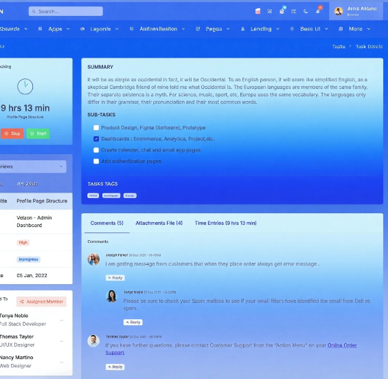Click the red Stop button
Screen dimensions: 388x379
point(12,133)
